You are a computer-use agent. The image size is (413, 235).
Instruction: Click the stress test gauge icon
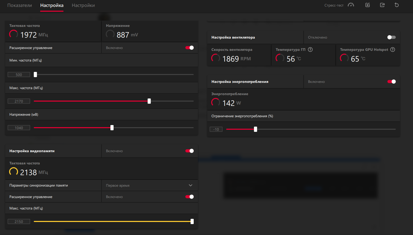[x=351, y=5]
